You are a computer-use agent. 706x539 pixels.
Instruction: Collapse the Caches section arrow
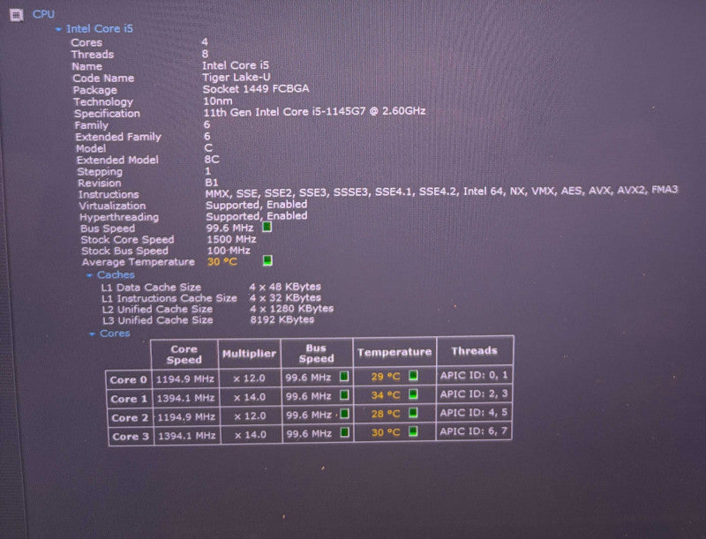(90, 275)
